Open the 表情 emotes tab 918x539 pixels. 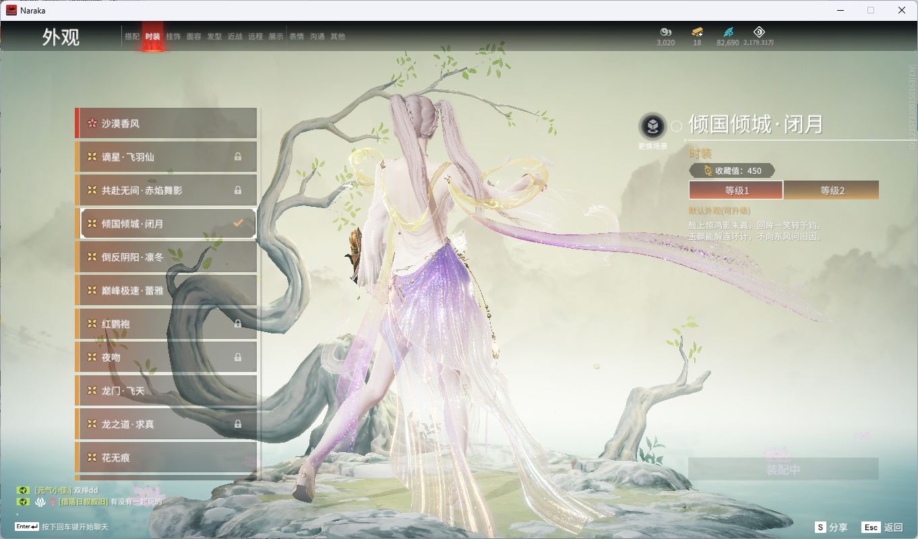point(297,36)
